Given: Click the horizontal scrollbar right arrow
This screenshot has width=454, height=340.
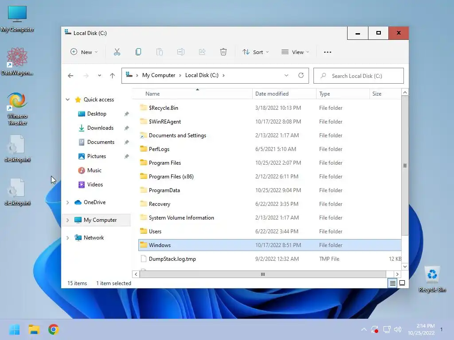Looking at the screenshot, I should 397,274.
